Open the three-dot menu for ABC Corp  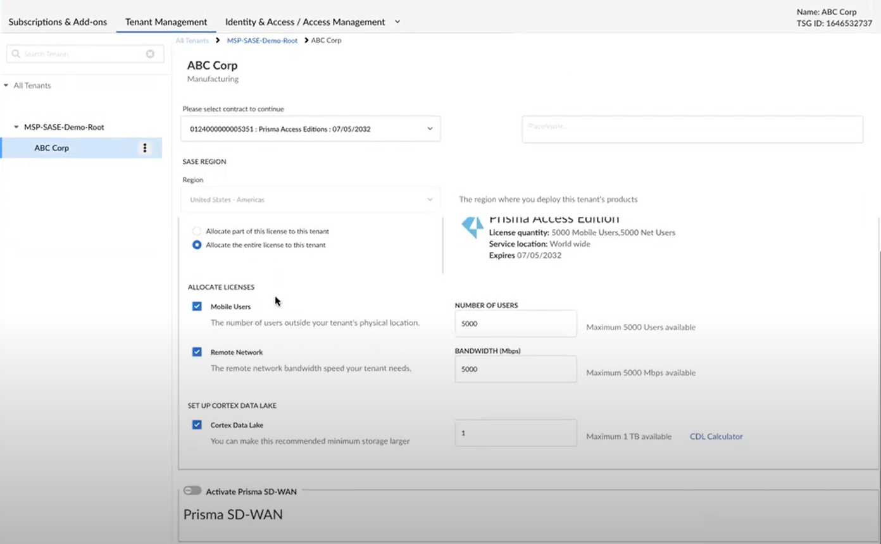tap(145, 148)
